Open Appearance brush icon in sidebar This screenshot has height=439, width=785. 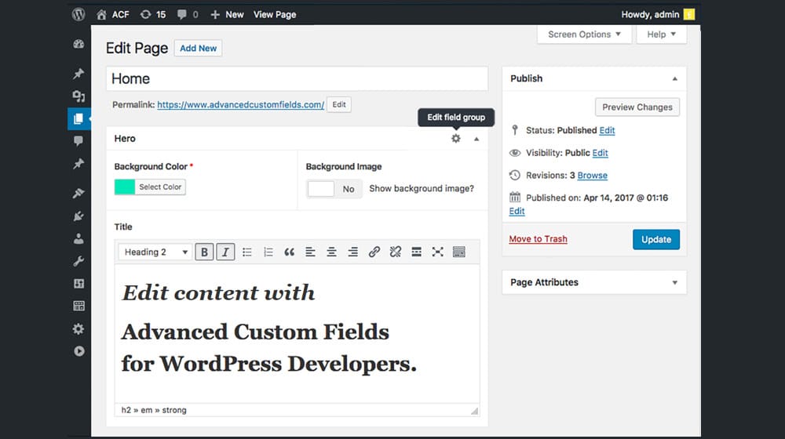click(78, 193)
